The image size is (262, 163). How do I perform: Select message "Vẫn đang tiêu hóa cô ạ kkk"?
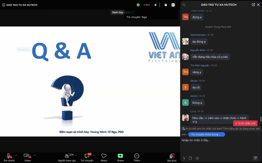(210, 57)
